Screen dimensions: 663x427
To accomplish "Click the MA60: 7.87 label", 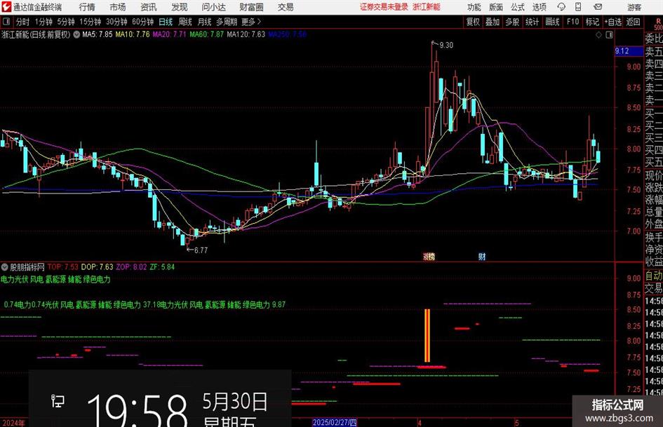I will [207, 34].
